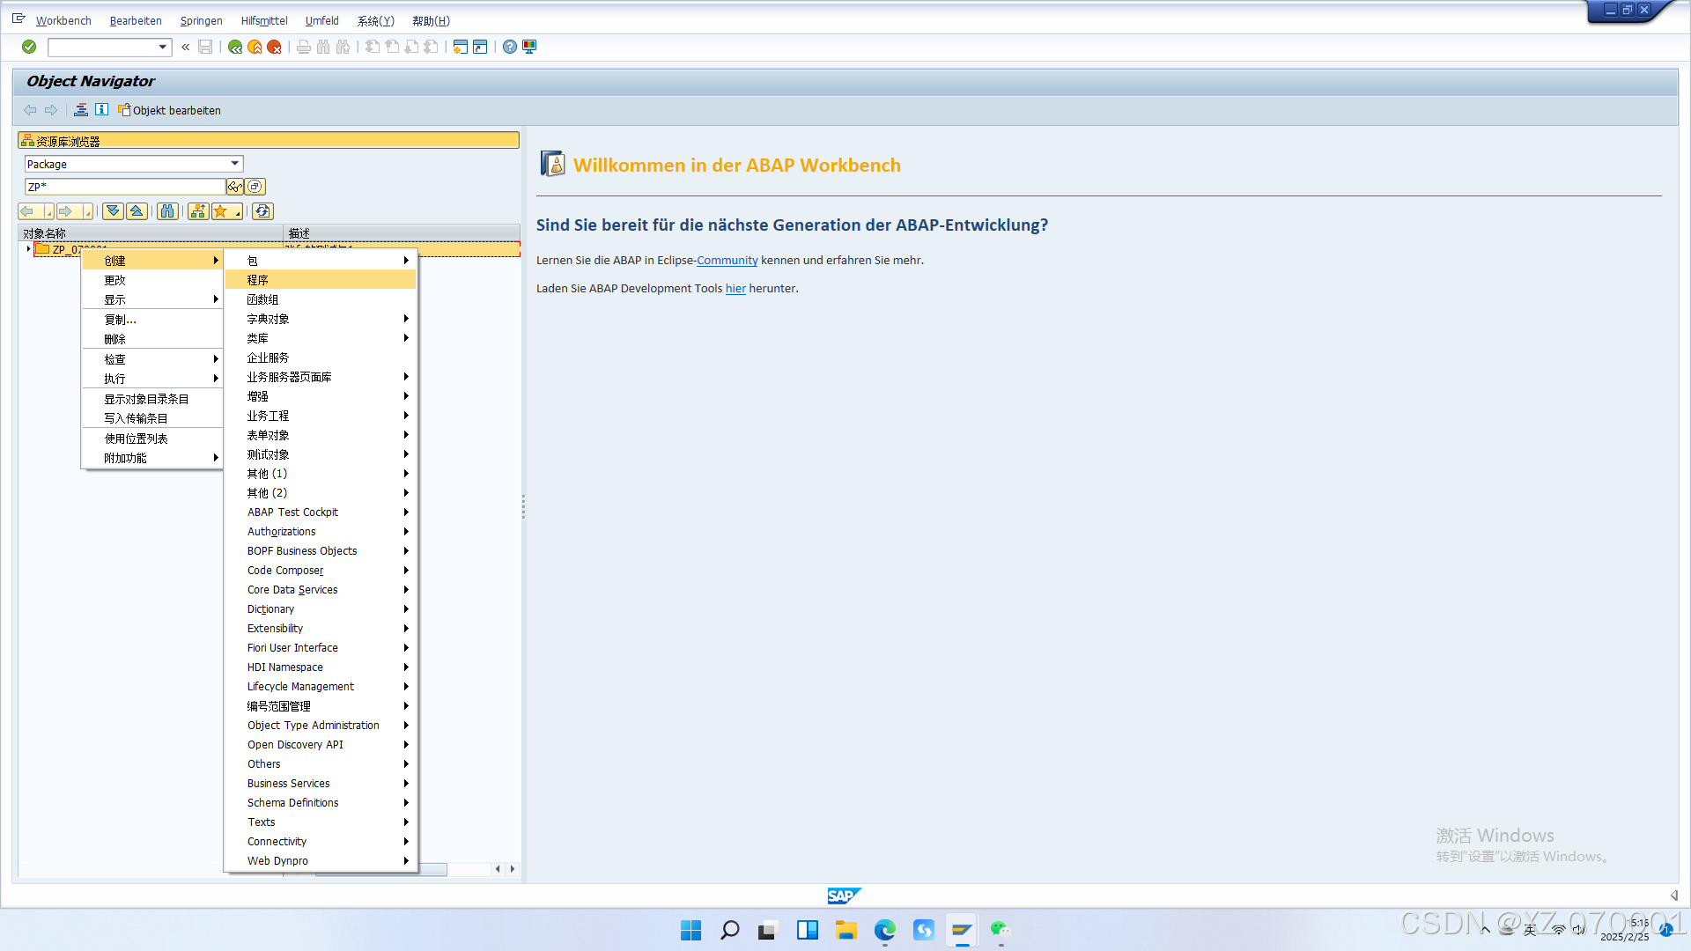Click the ZP* package name input field
Viewport: 1691px width, 951px height.
click(x=125, y=187)
